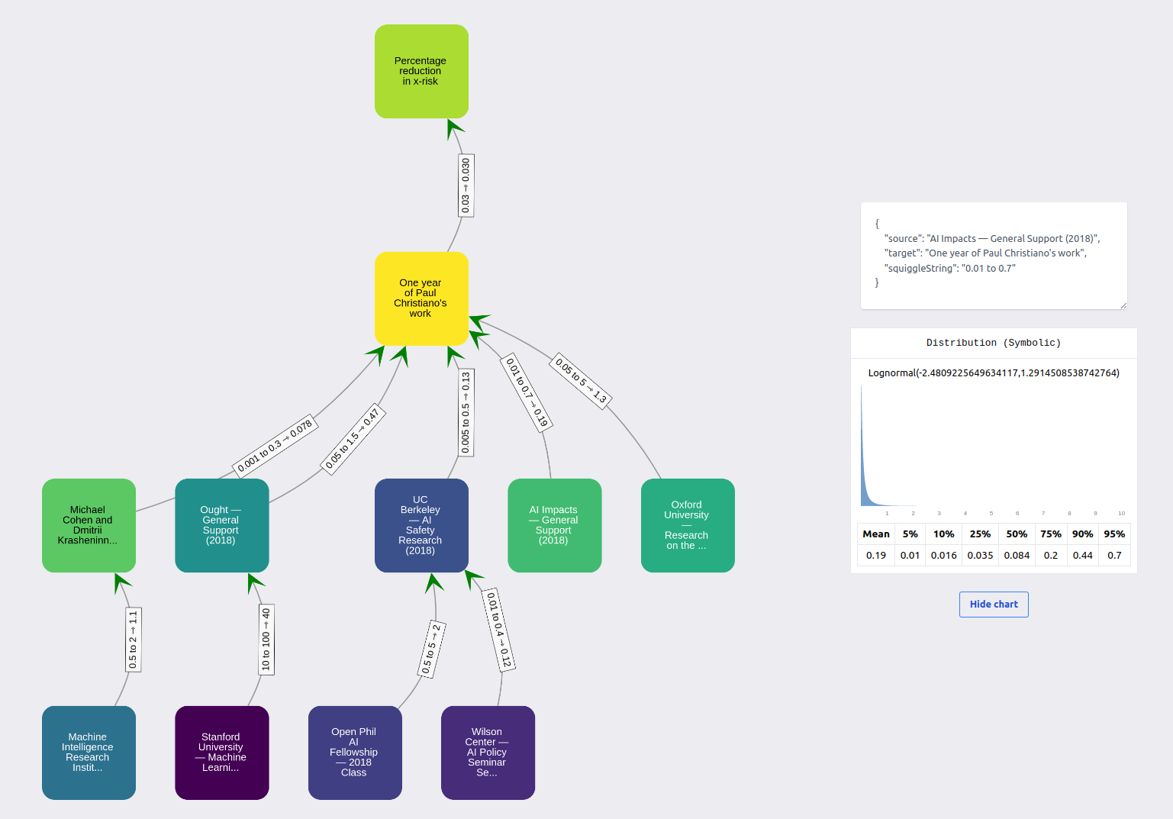
Task: Select the 75% header cell
Action: point(1051,534)
